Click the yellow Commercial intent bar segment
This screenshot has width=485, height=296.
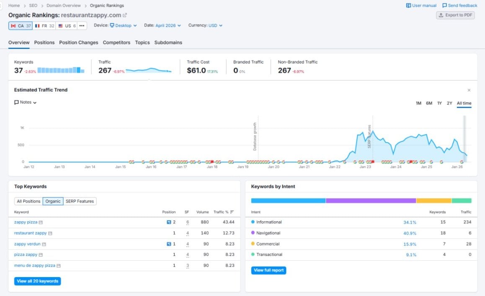[433, 201]
